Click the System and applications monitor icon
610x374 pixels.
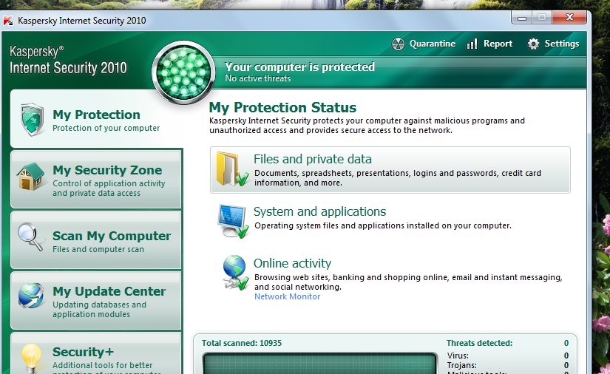click(233, 221)
